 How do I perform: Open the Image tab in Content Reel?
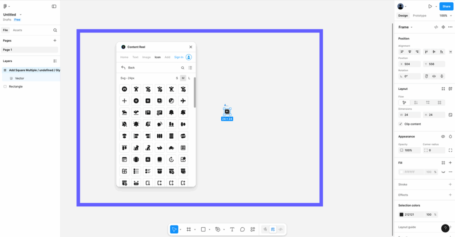coord(147,57)
